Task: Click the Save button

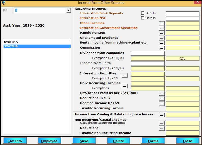Action: point(84,141)
